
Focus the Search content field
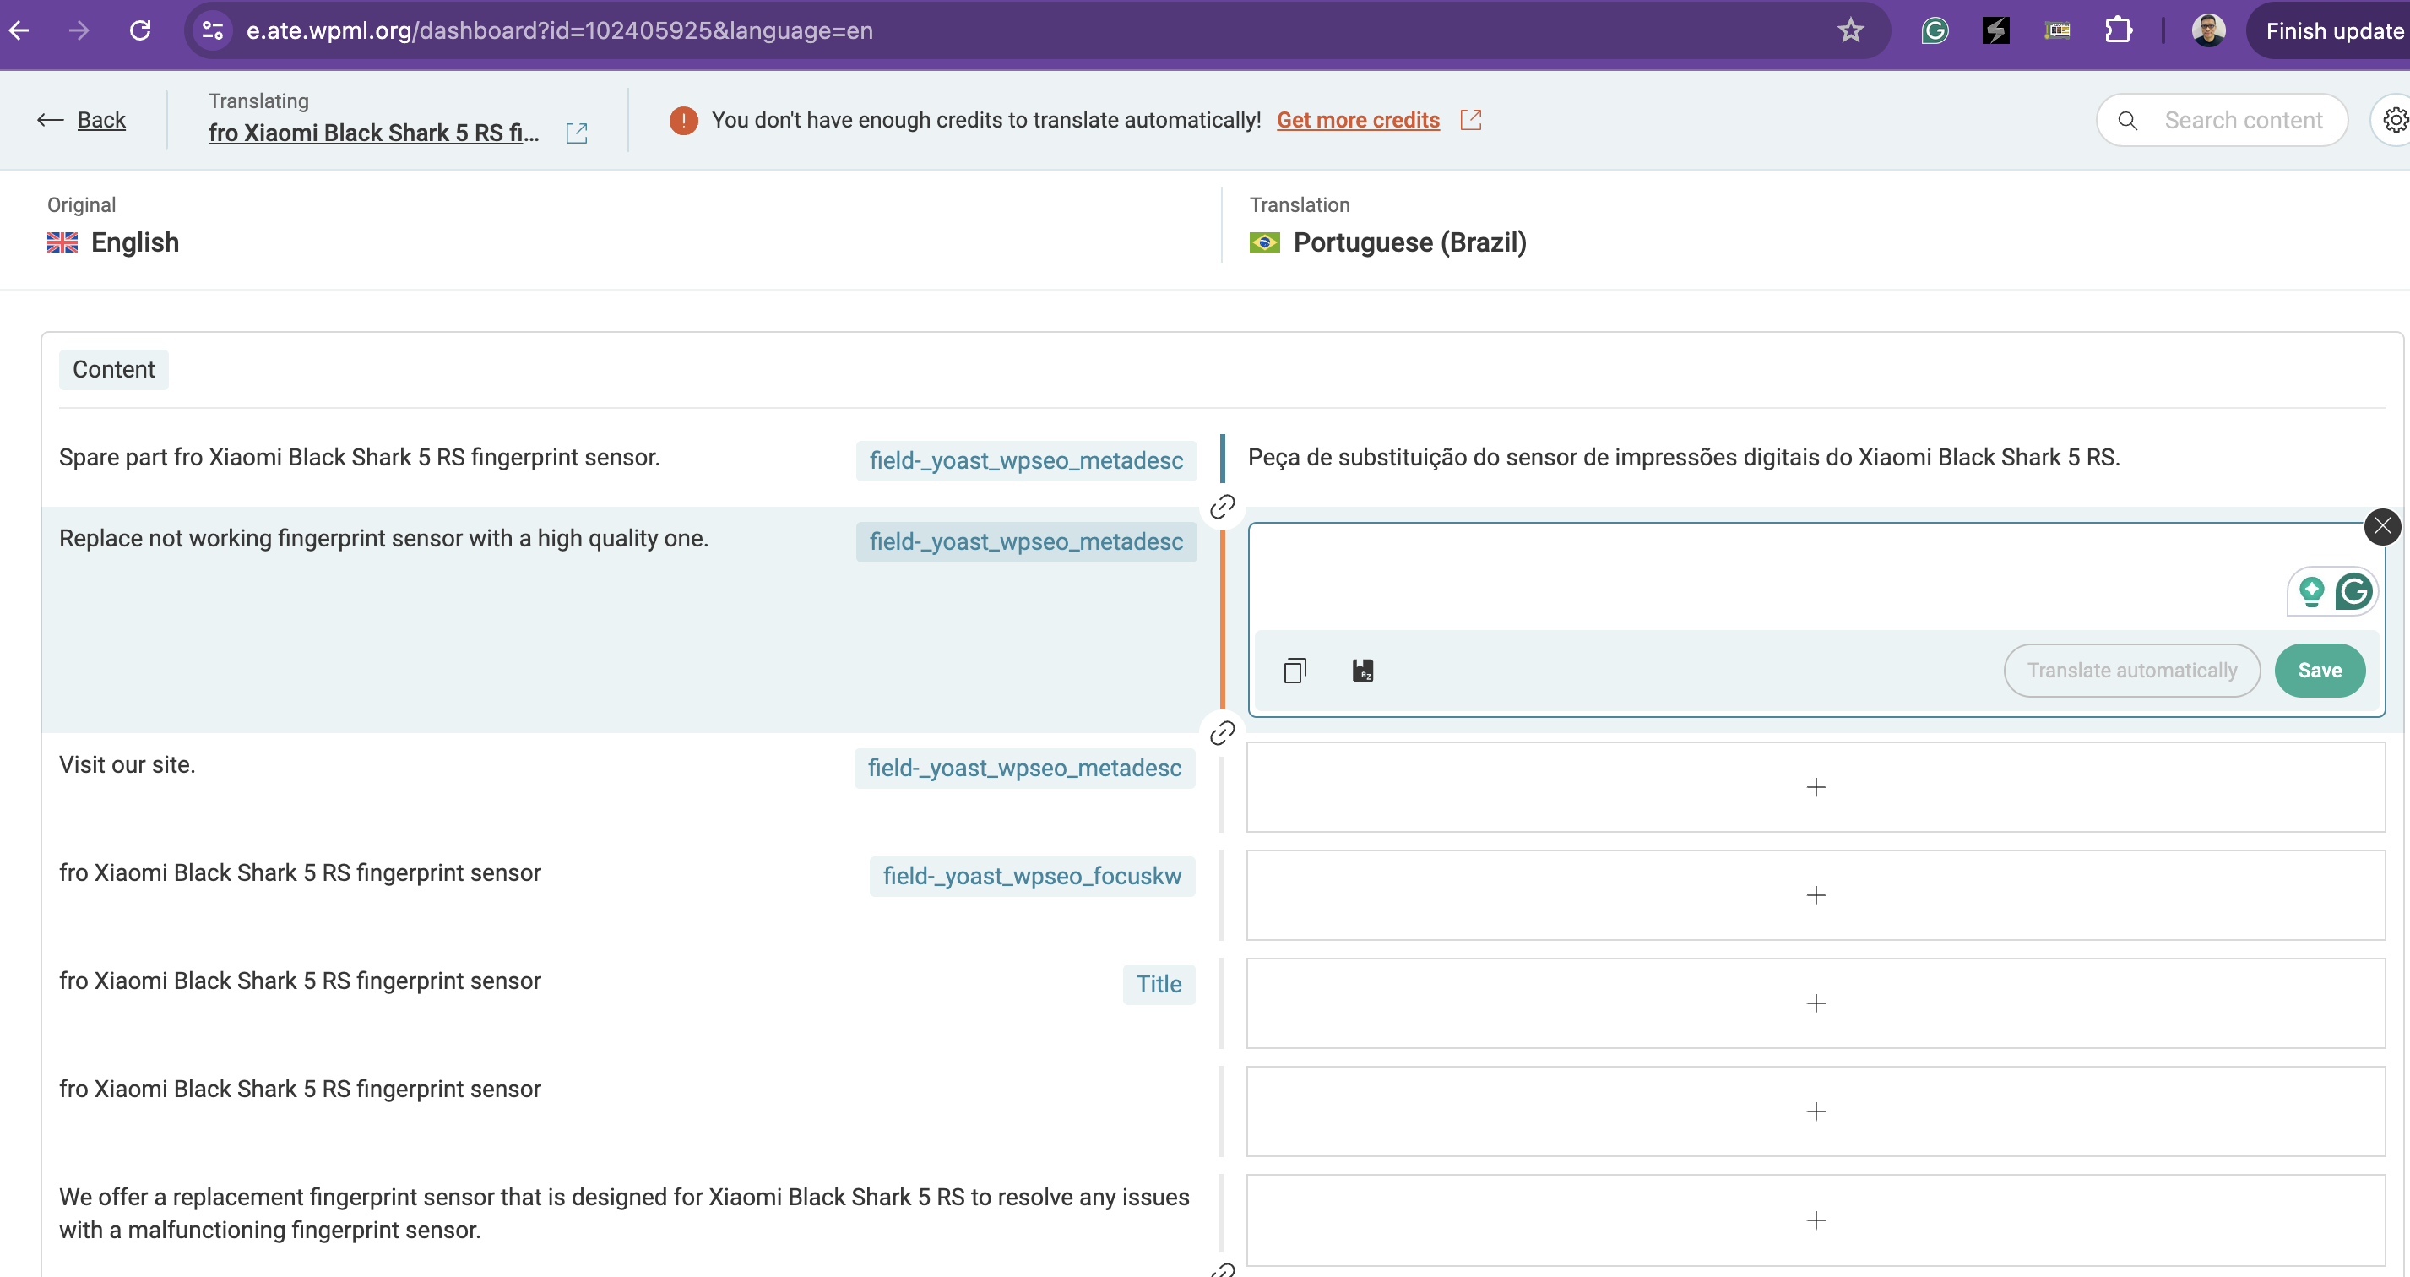click(2222, 121)
